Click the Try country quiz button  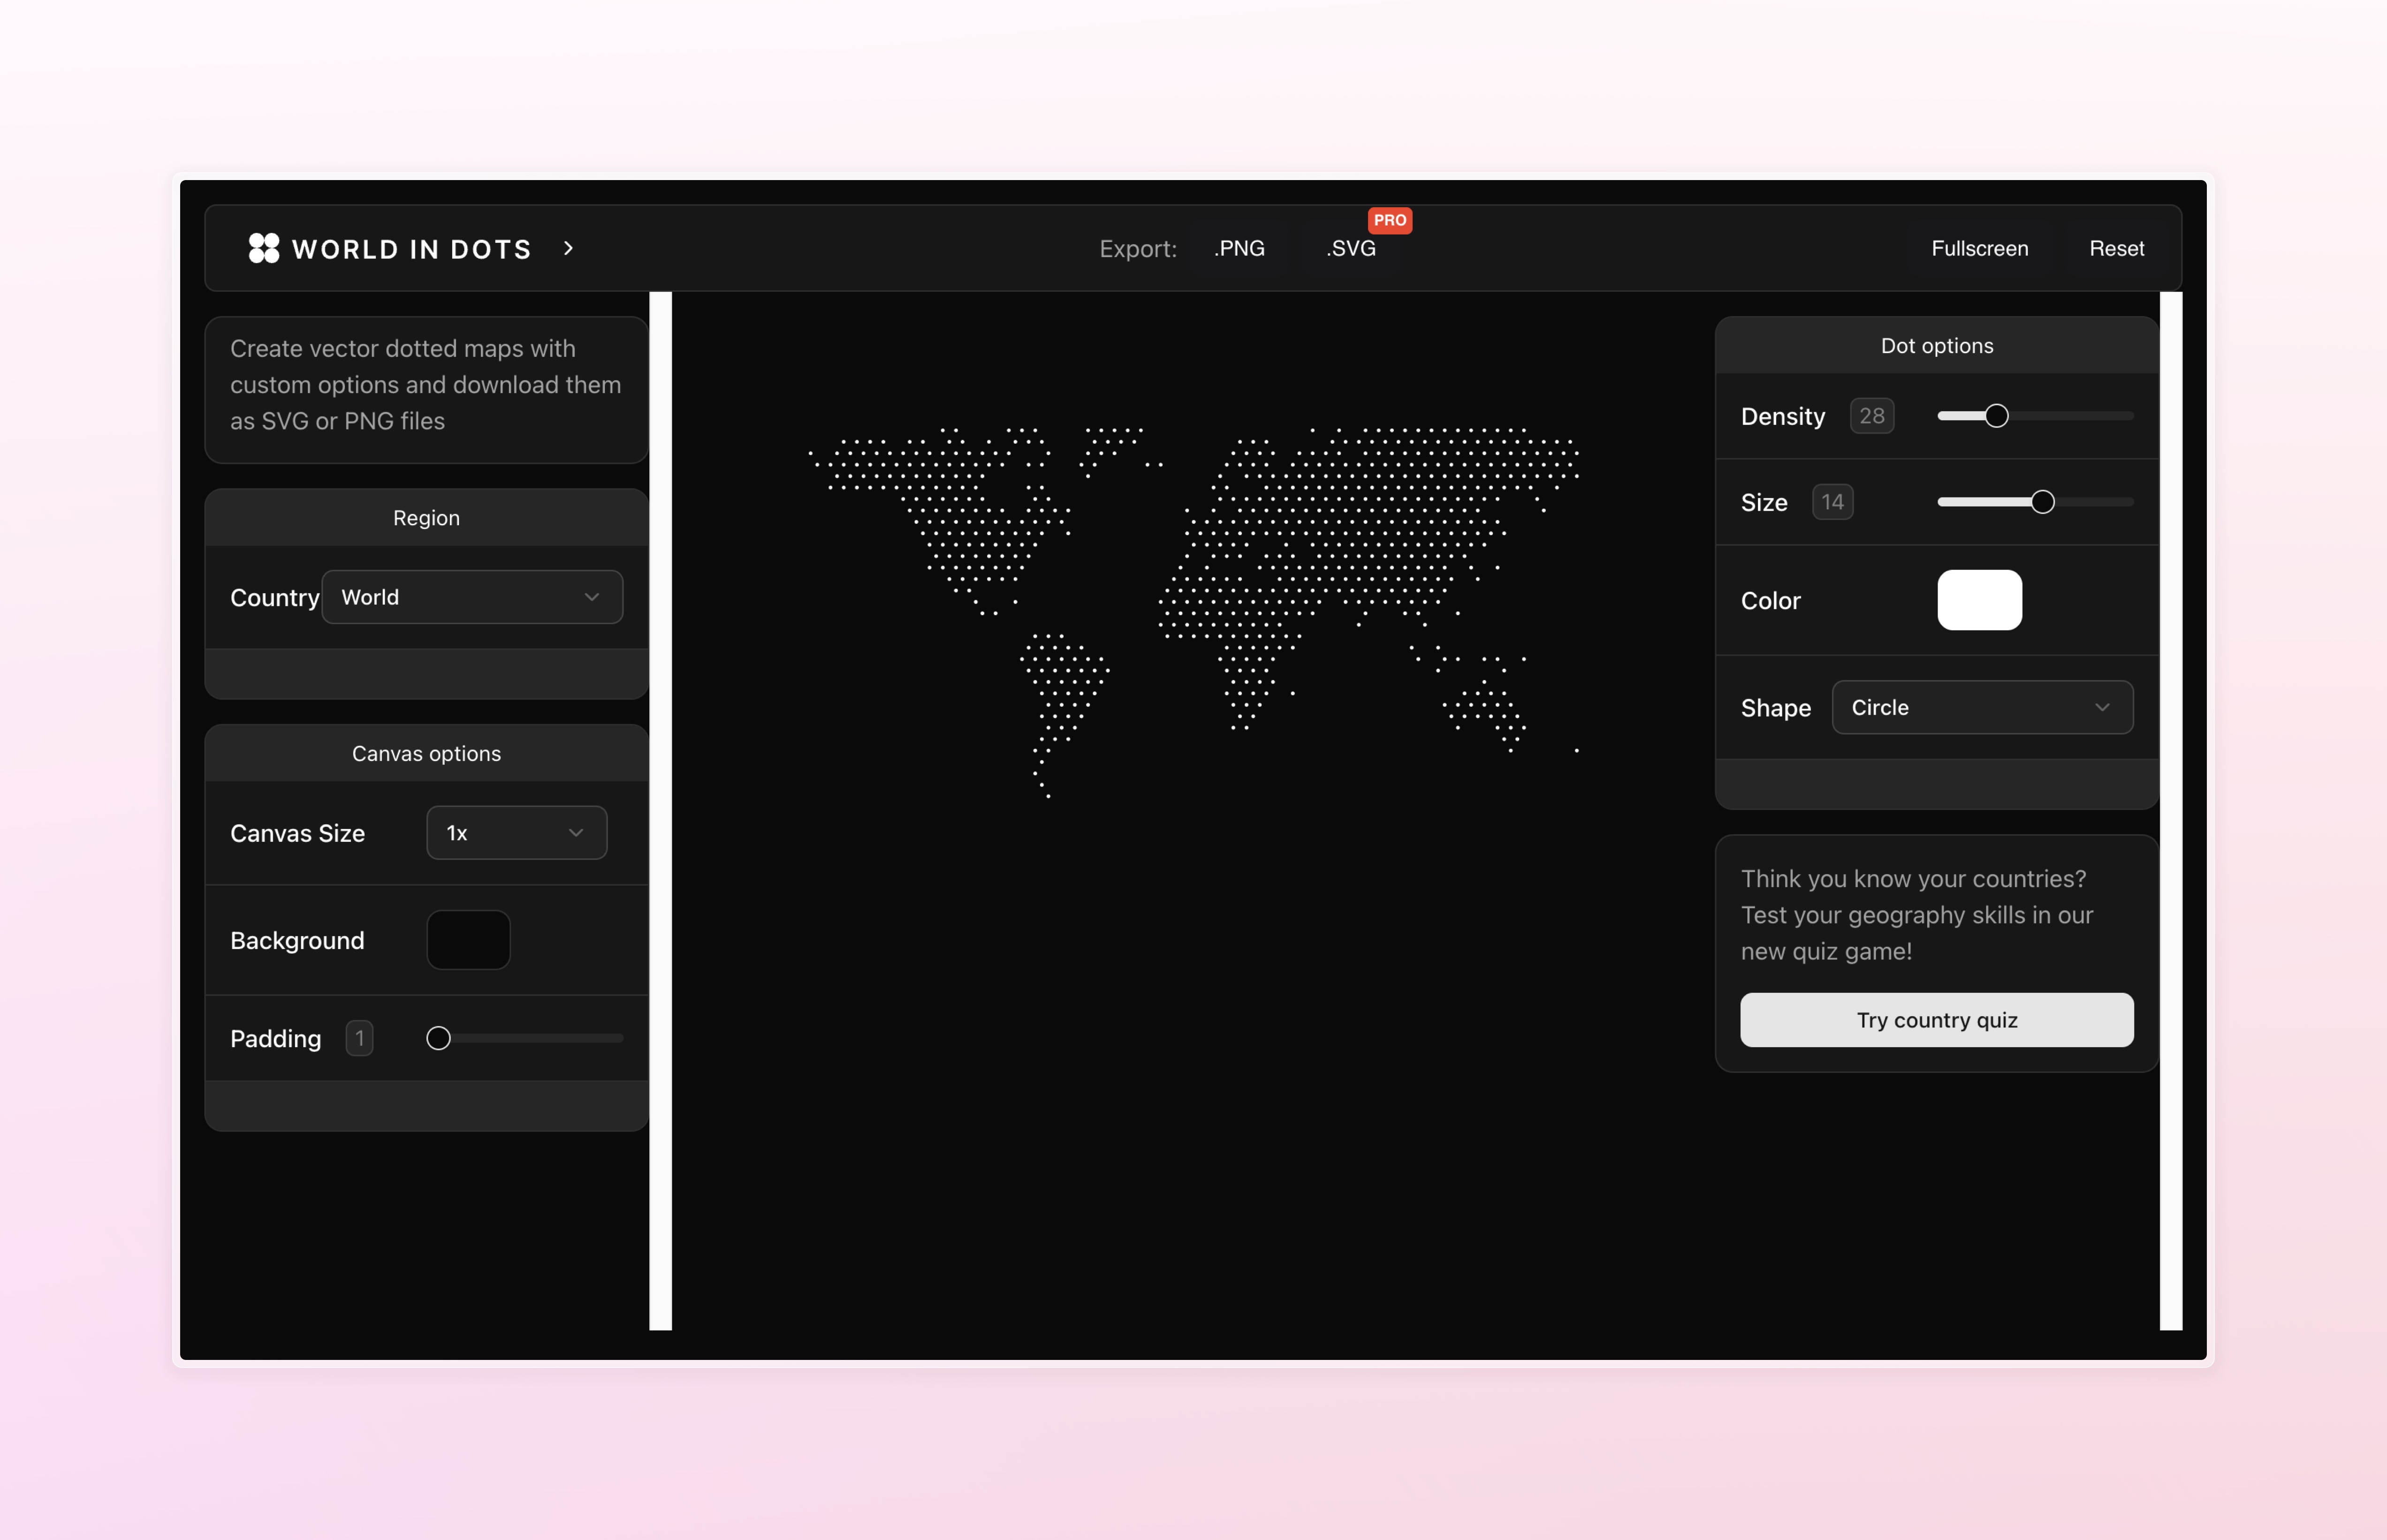1937,1020
